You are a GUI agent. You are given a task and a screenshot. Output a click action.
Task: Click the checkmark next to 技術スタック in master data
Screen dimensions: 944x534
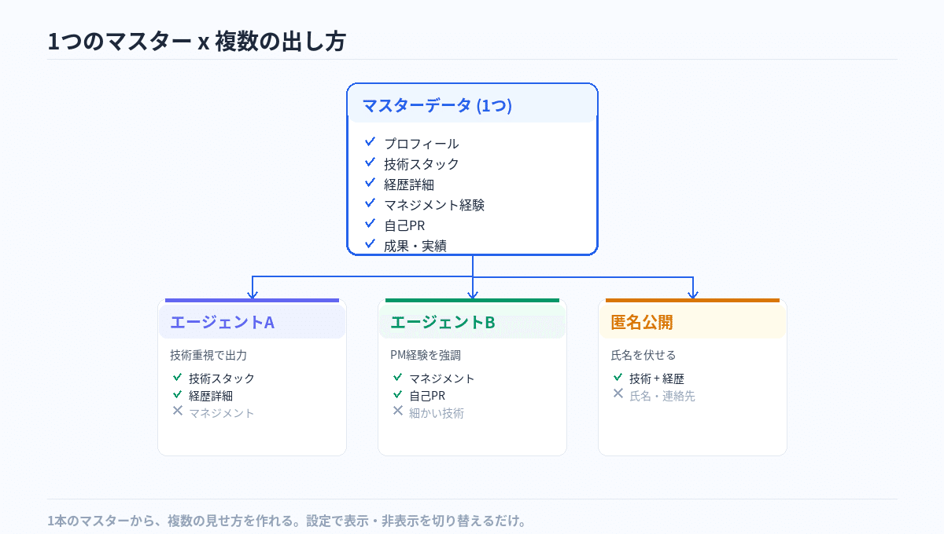370,163
